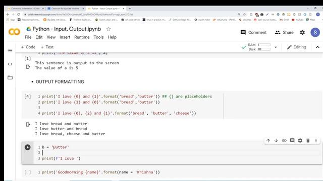Click the notebook title Python - Input, Output.ipynb
This screenshot has height=181, width=323.
pyautogui.click(x=67, y=29)
